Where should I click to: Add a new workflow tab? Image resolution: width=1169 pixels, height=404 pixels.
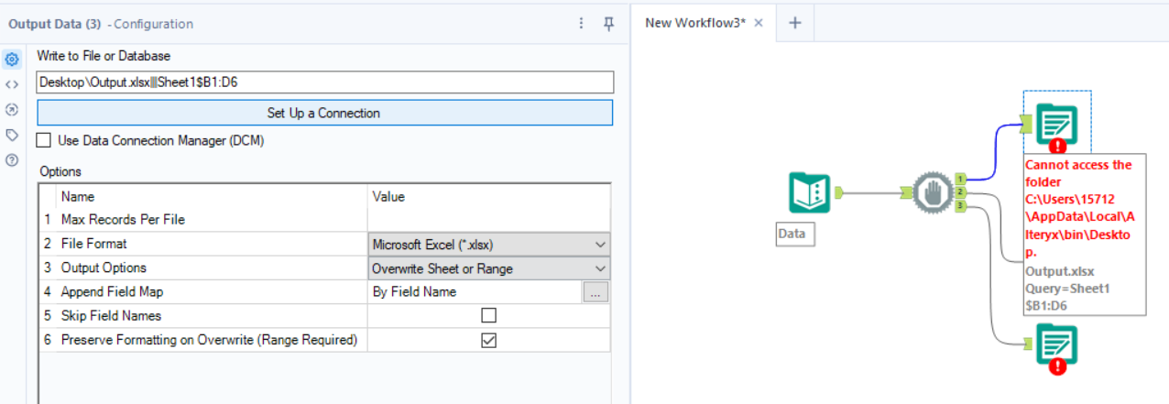[x=794, y=23]
